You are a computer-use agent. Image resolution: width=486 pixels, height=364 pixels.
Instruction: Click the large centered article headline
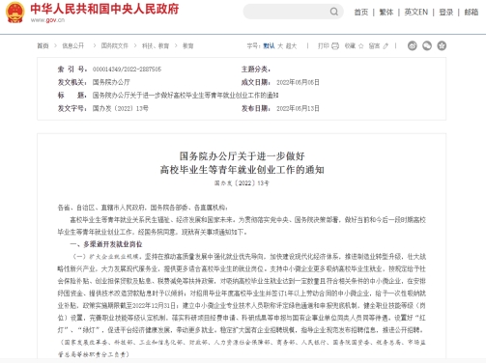(242, 163)
